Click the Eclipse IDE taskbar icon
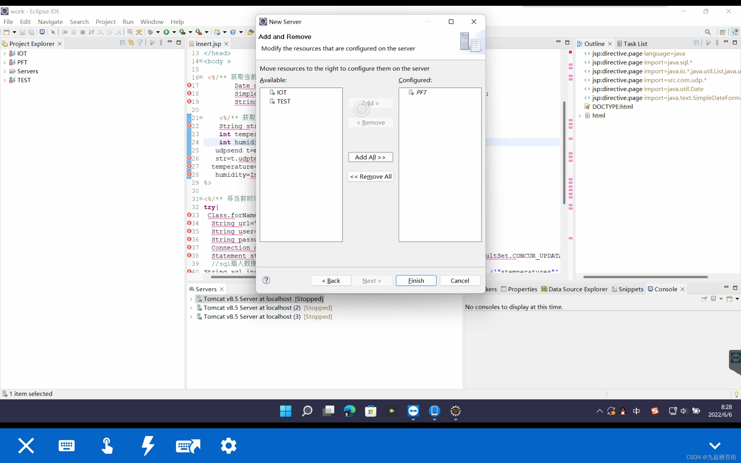 coord(456,411)
